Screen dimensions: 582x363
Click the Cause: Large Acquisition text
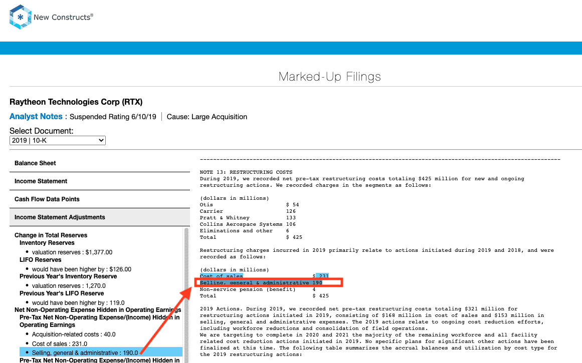pos(207,117)
